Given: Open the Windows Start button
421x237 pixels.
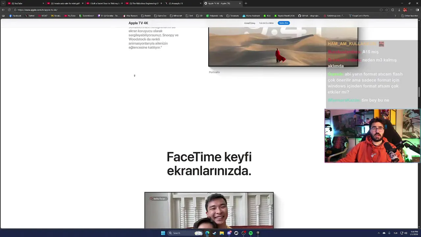Looking at the screenshot, I should 163,233.
